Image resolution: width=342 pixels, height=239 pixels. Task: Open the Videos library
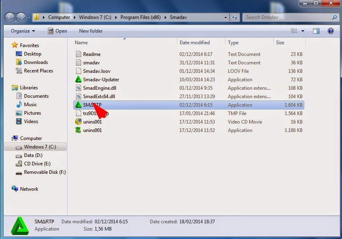[x=31, y=122]
